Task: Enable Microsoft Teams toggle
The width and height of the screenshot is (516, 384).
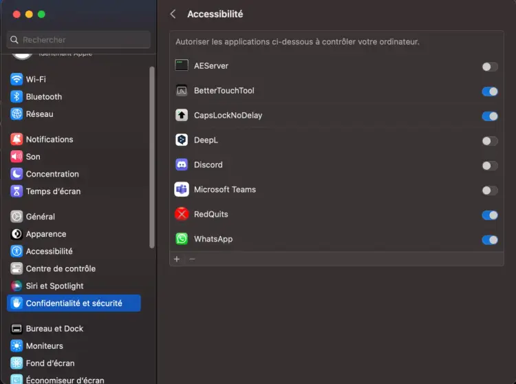Action: coord(490,191)
